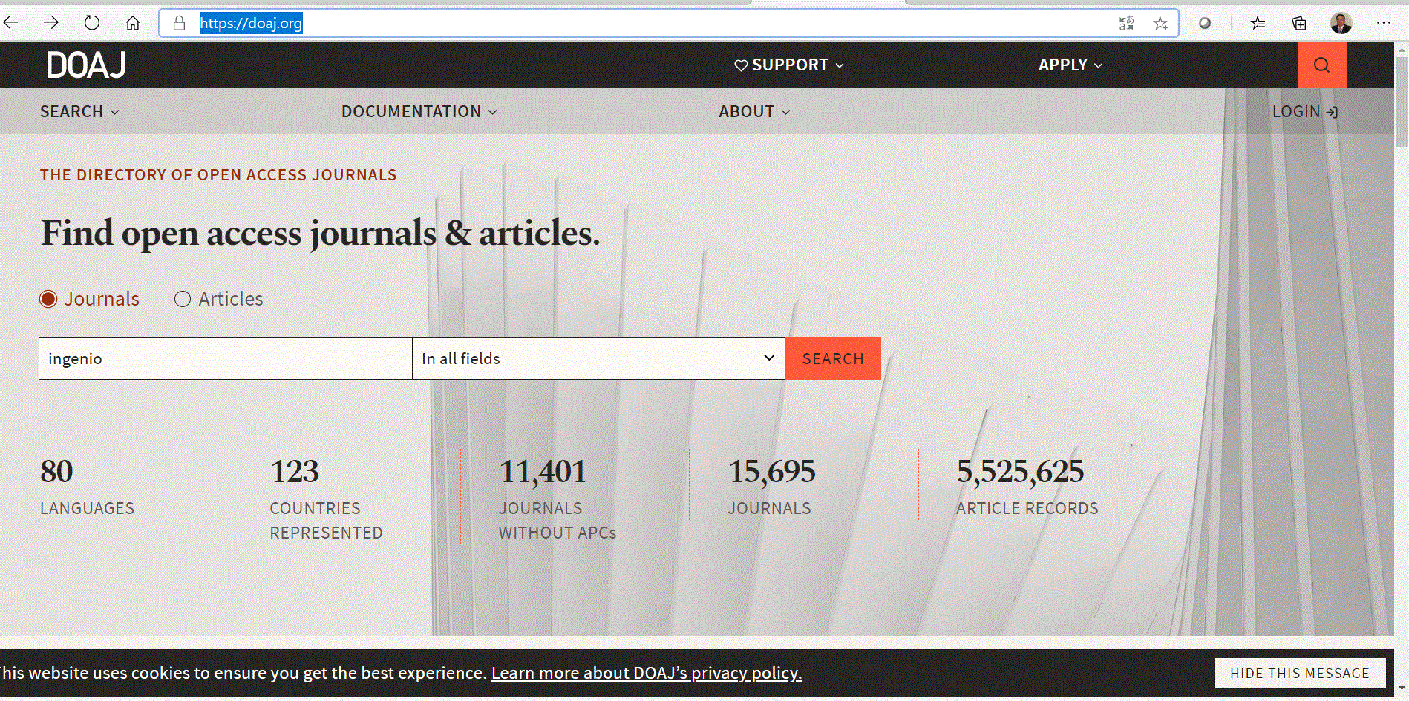Click the DOAJ logo

pyautogui.click(x=86, y=65)
